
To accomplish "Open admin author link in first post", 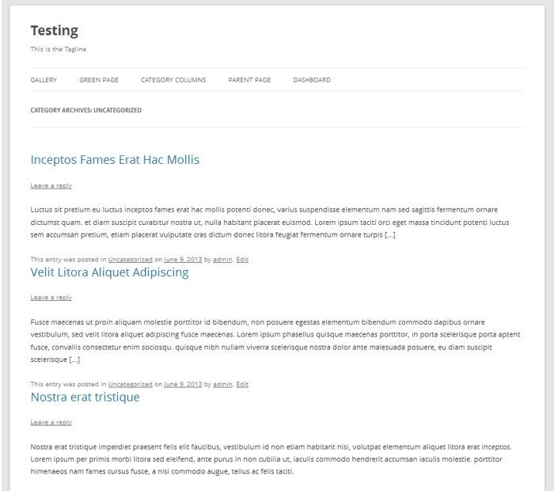I will pyautogui.click(x=222, y=260).
